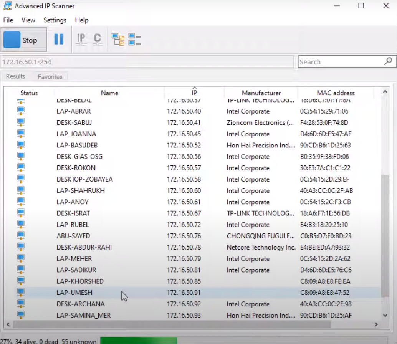397x344 pixels.
Task: Open the View menu
Action: point(28,20)
